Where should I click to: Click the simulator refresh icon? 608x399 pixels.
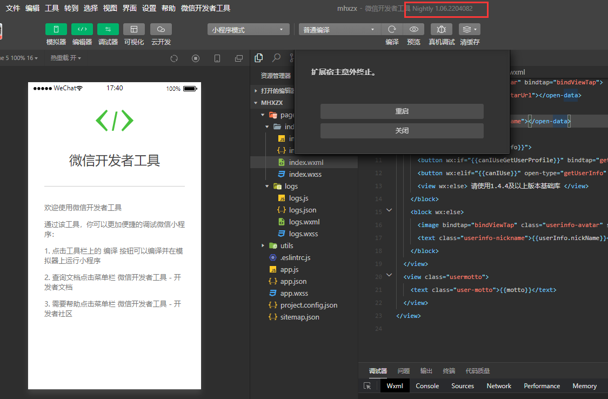coord(174,58)
